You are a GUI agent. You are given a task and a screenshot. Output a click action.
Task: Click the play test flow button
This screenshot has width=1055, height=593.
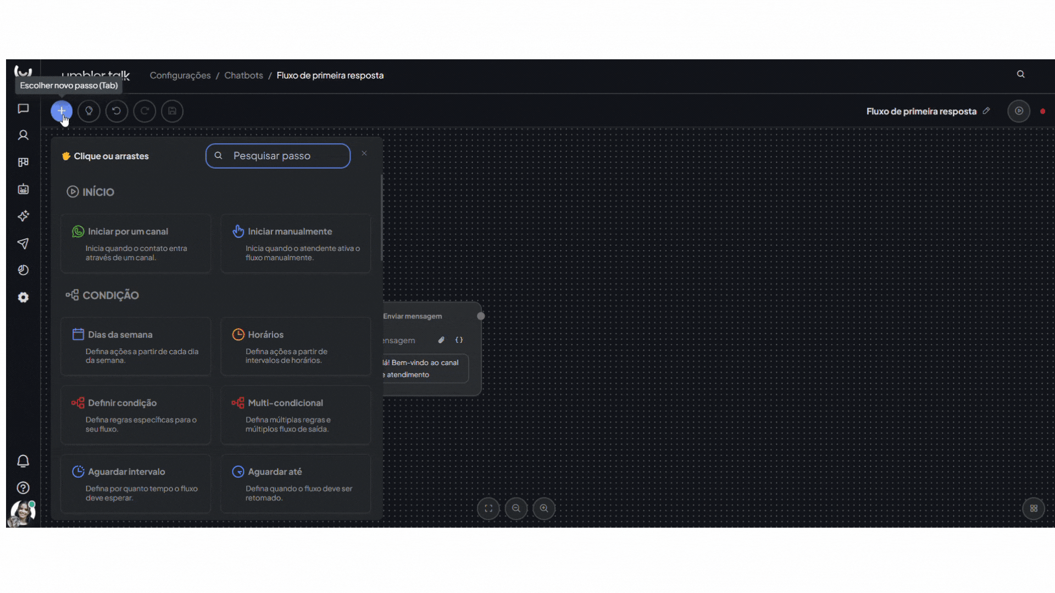1019,111
